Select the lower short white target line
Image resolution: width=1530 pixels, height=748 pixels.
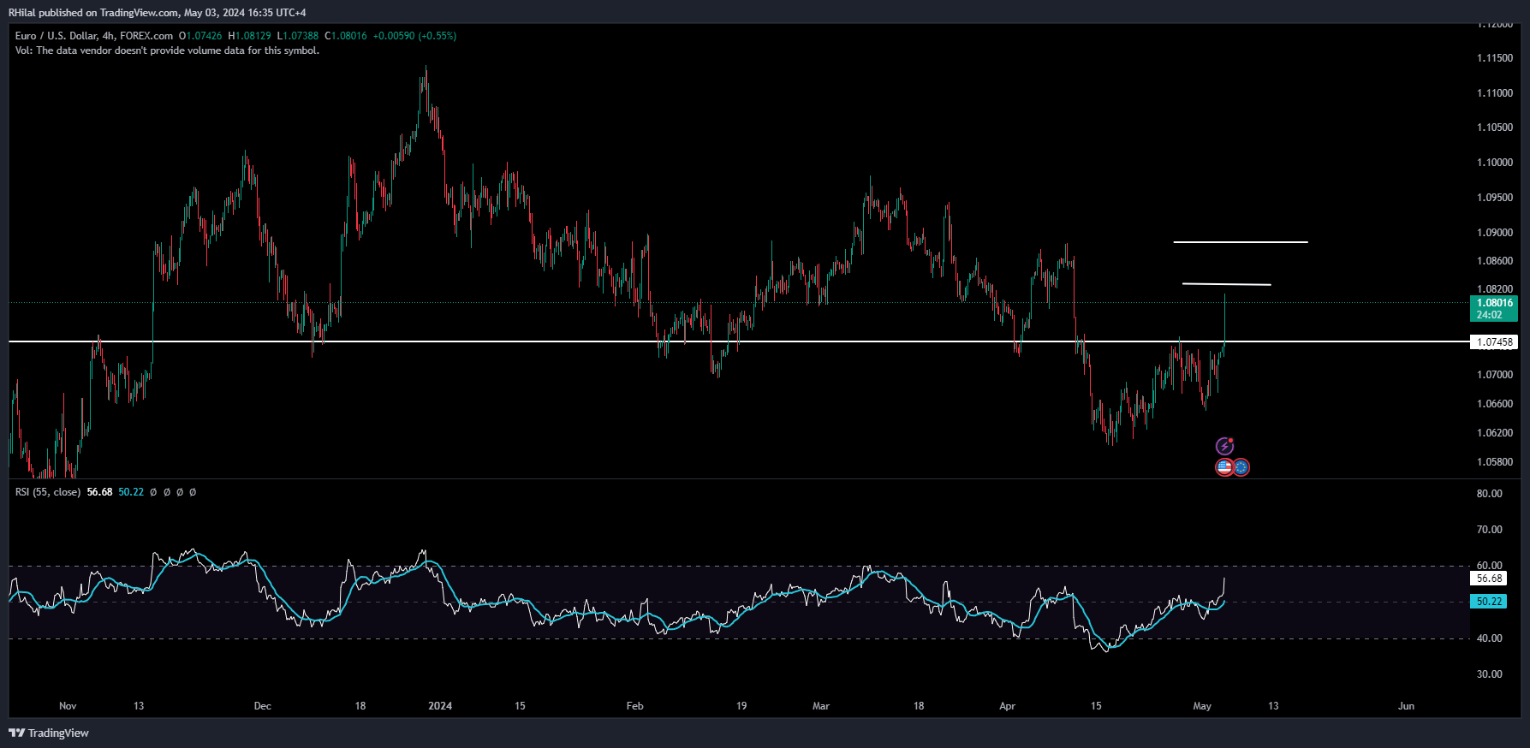click(1226, 283)
